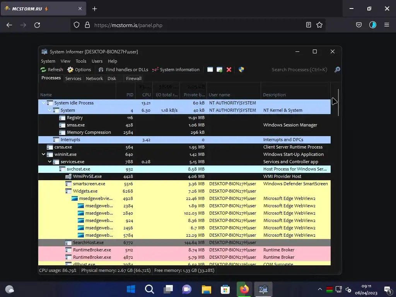Open Microsoft Store from the taskbar
Screen dimensions: 396x297
[x=225, y=289]
